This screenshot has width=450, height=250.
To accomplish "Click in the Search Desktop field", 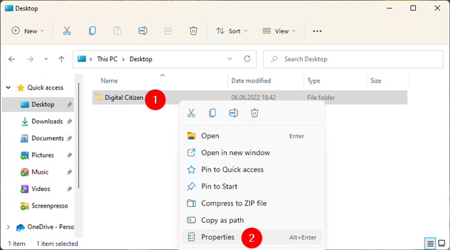I will [353, 59].
